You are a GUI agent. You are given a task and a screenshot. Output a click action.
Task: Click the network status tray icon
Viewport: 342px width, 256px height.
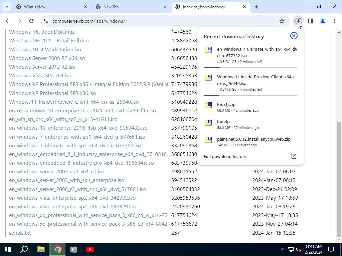point(291,249)
